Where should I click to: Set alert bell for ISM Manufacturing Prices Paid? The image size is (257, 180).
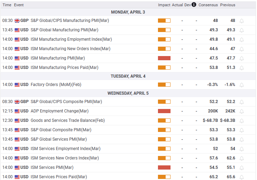[242, 68]
